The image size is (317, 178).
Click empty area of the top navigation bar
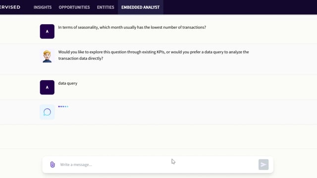point(239,7)
